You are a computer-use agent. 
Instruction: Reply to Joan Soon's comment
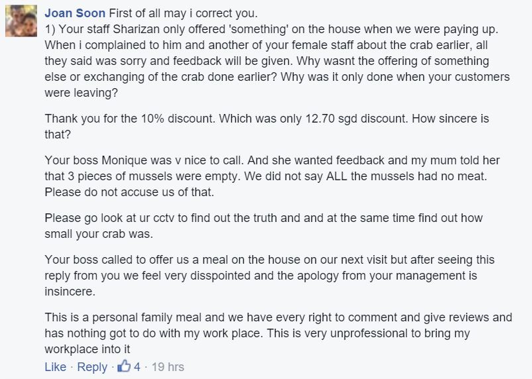pyautogui.click(x=92, y=367)
